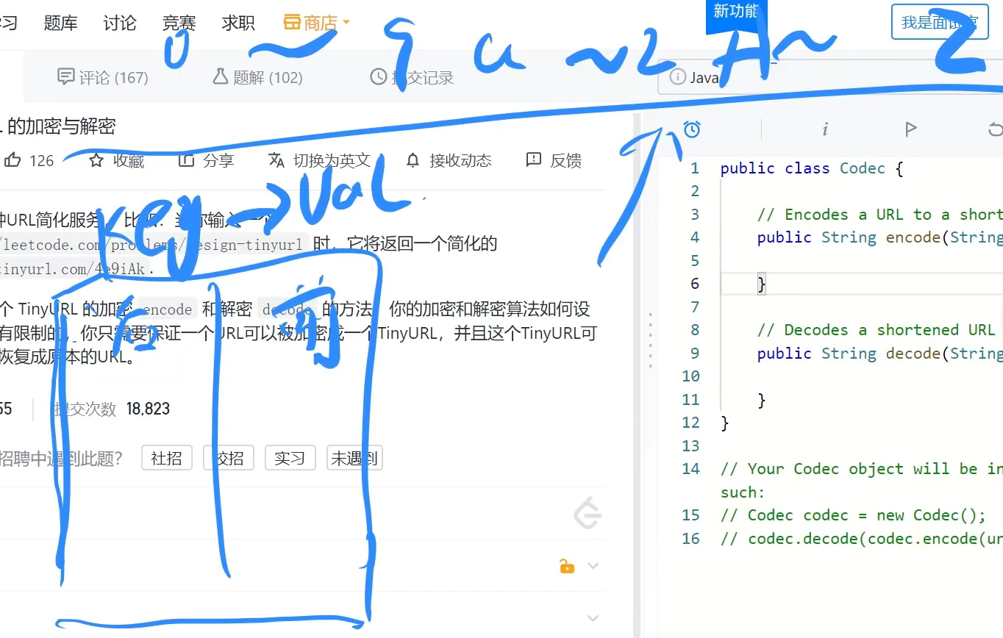
Task: Go to 讨论 in the top navigation
Action: (x=120, y=23)
